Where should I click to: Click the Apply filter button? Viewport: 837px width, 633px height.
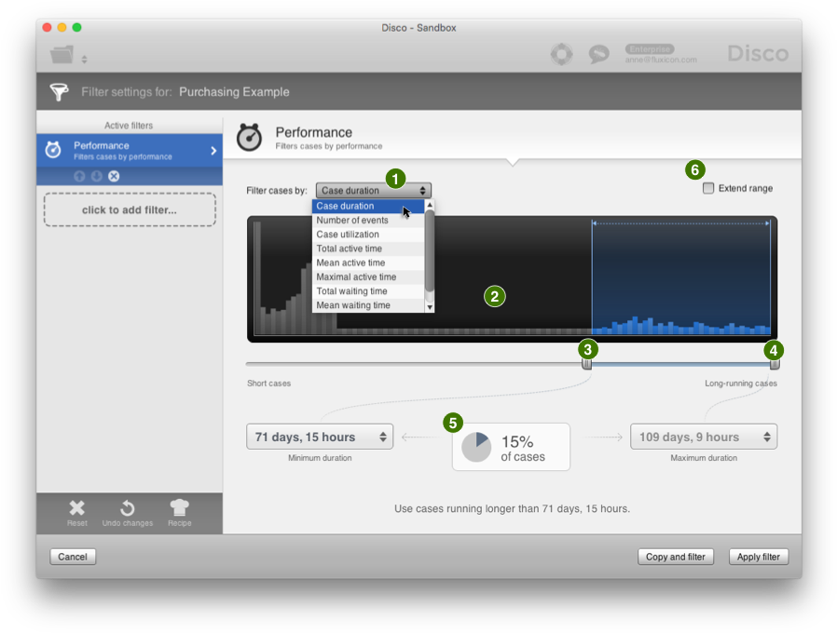coord(759,557)
